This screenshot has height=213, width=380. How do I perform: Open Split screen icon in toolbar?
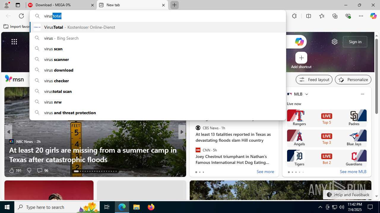308,16
